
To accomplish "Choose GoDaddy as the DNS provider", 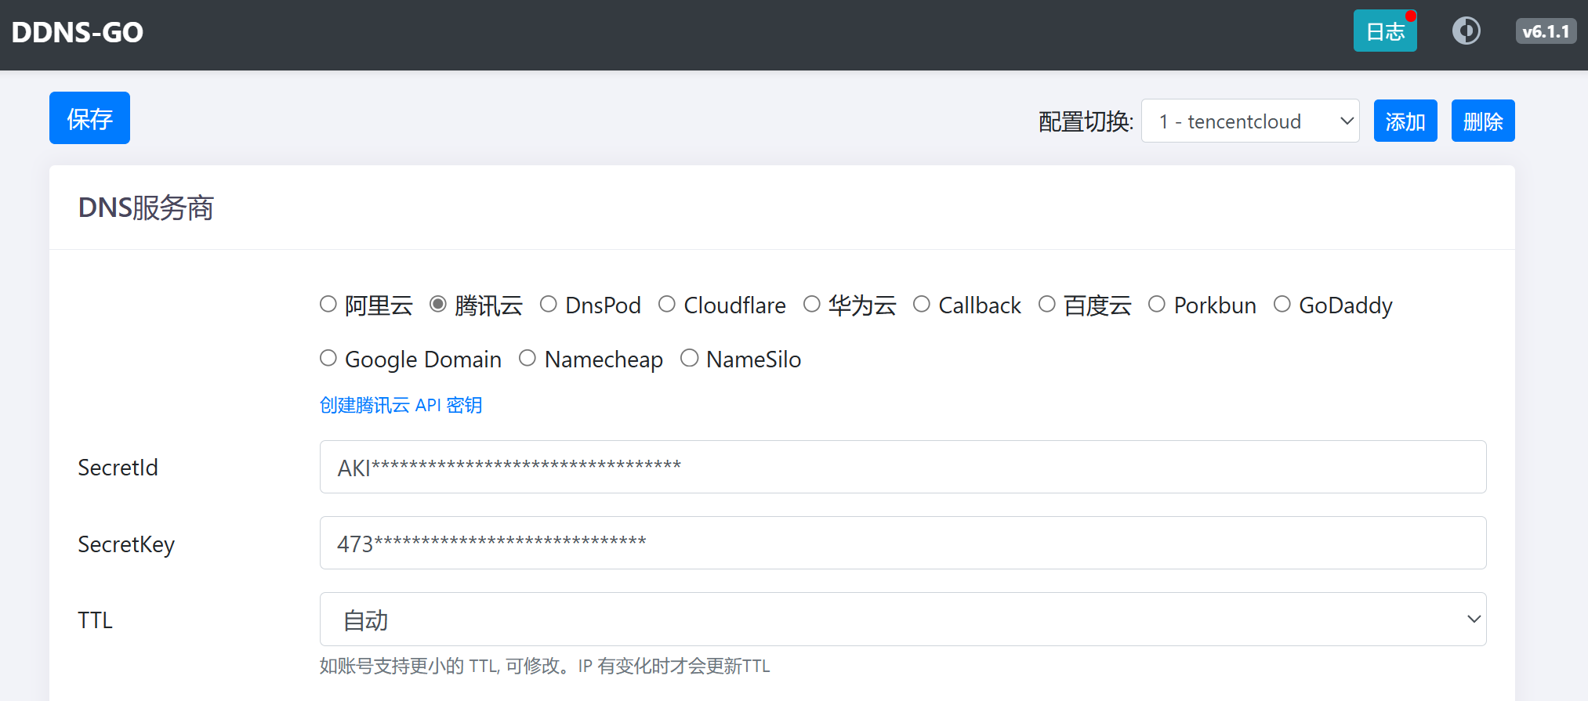I will (x=1282, y=304).
